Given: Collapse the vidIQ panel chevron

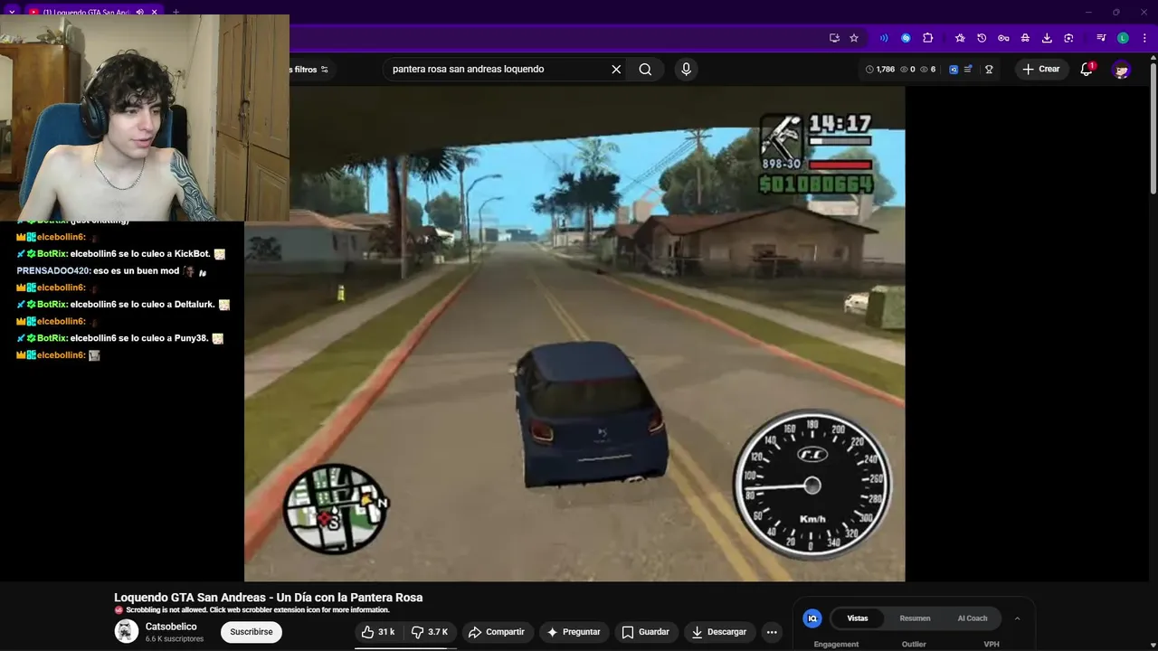Looking at the screenshot, I should pos(1017,618).
